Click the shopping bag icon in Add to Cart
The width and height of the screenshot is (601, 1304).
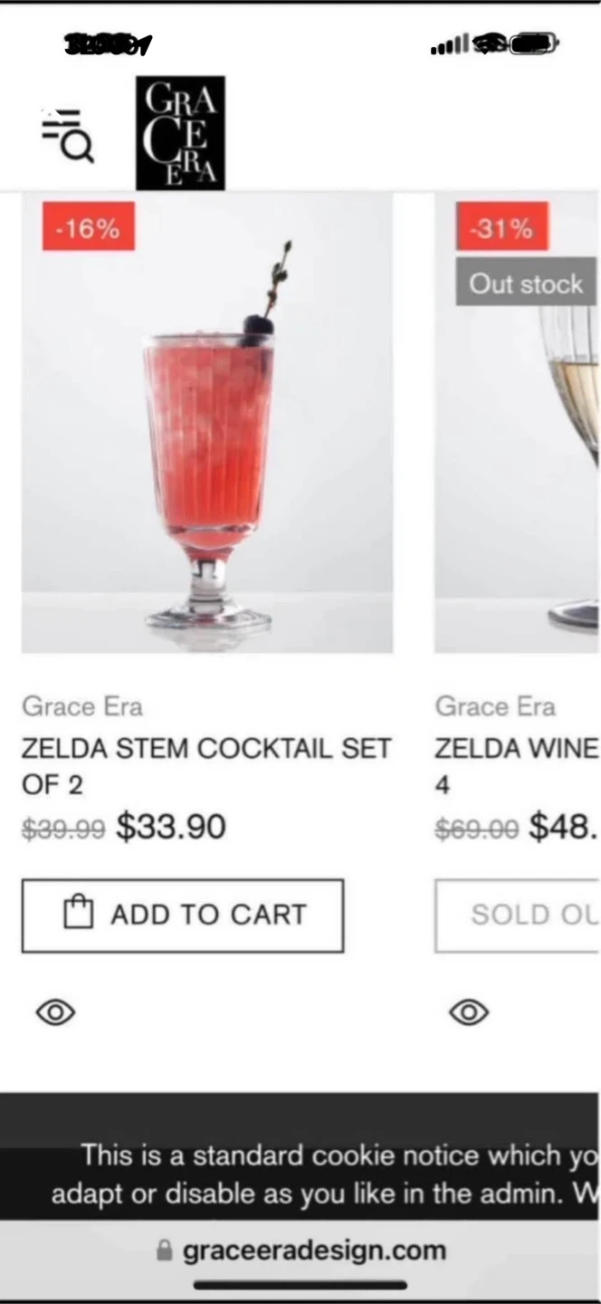(79, 914)
